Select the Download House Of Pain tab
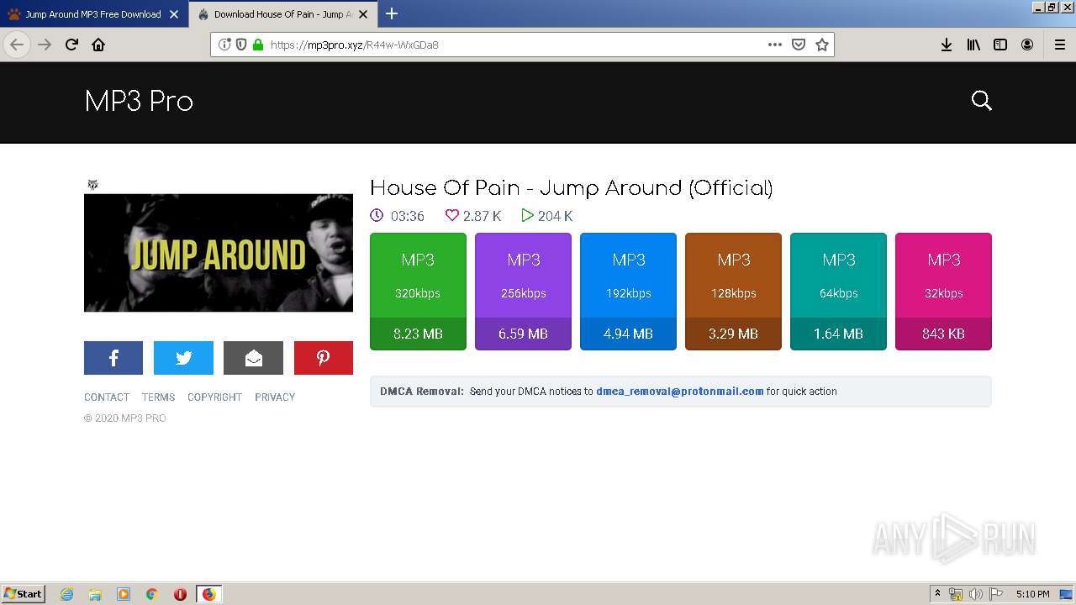The height and width of the screenshot is (605, 1076). (283, 14)
